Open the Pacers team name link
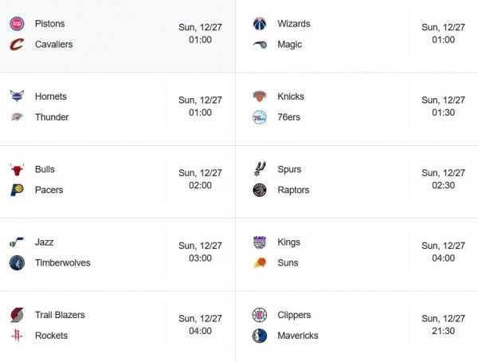This screenshot has height=362, width=478. [x=49, y=190]
